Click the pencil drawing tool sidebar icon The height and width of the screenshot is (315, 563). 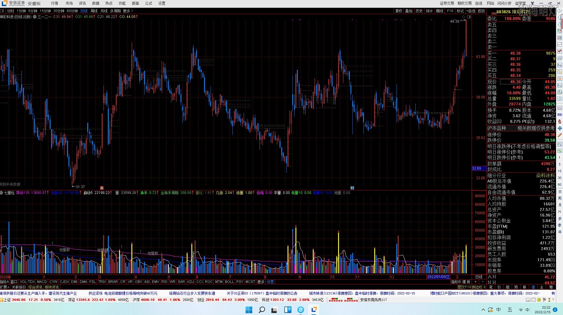click(x=559, y=135)
